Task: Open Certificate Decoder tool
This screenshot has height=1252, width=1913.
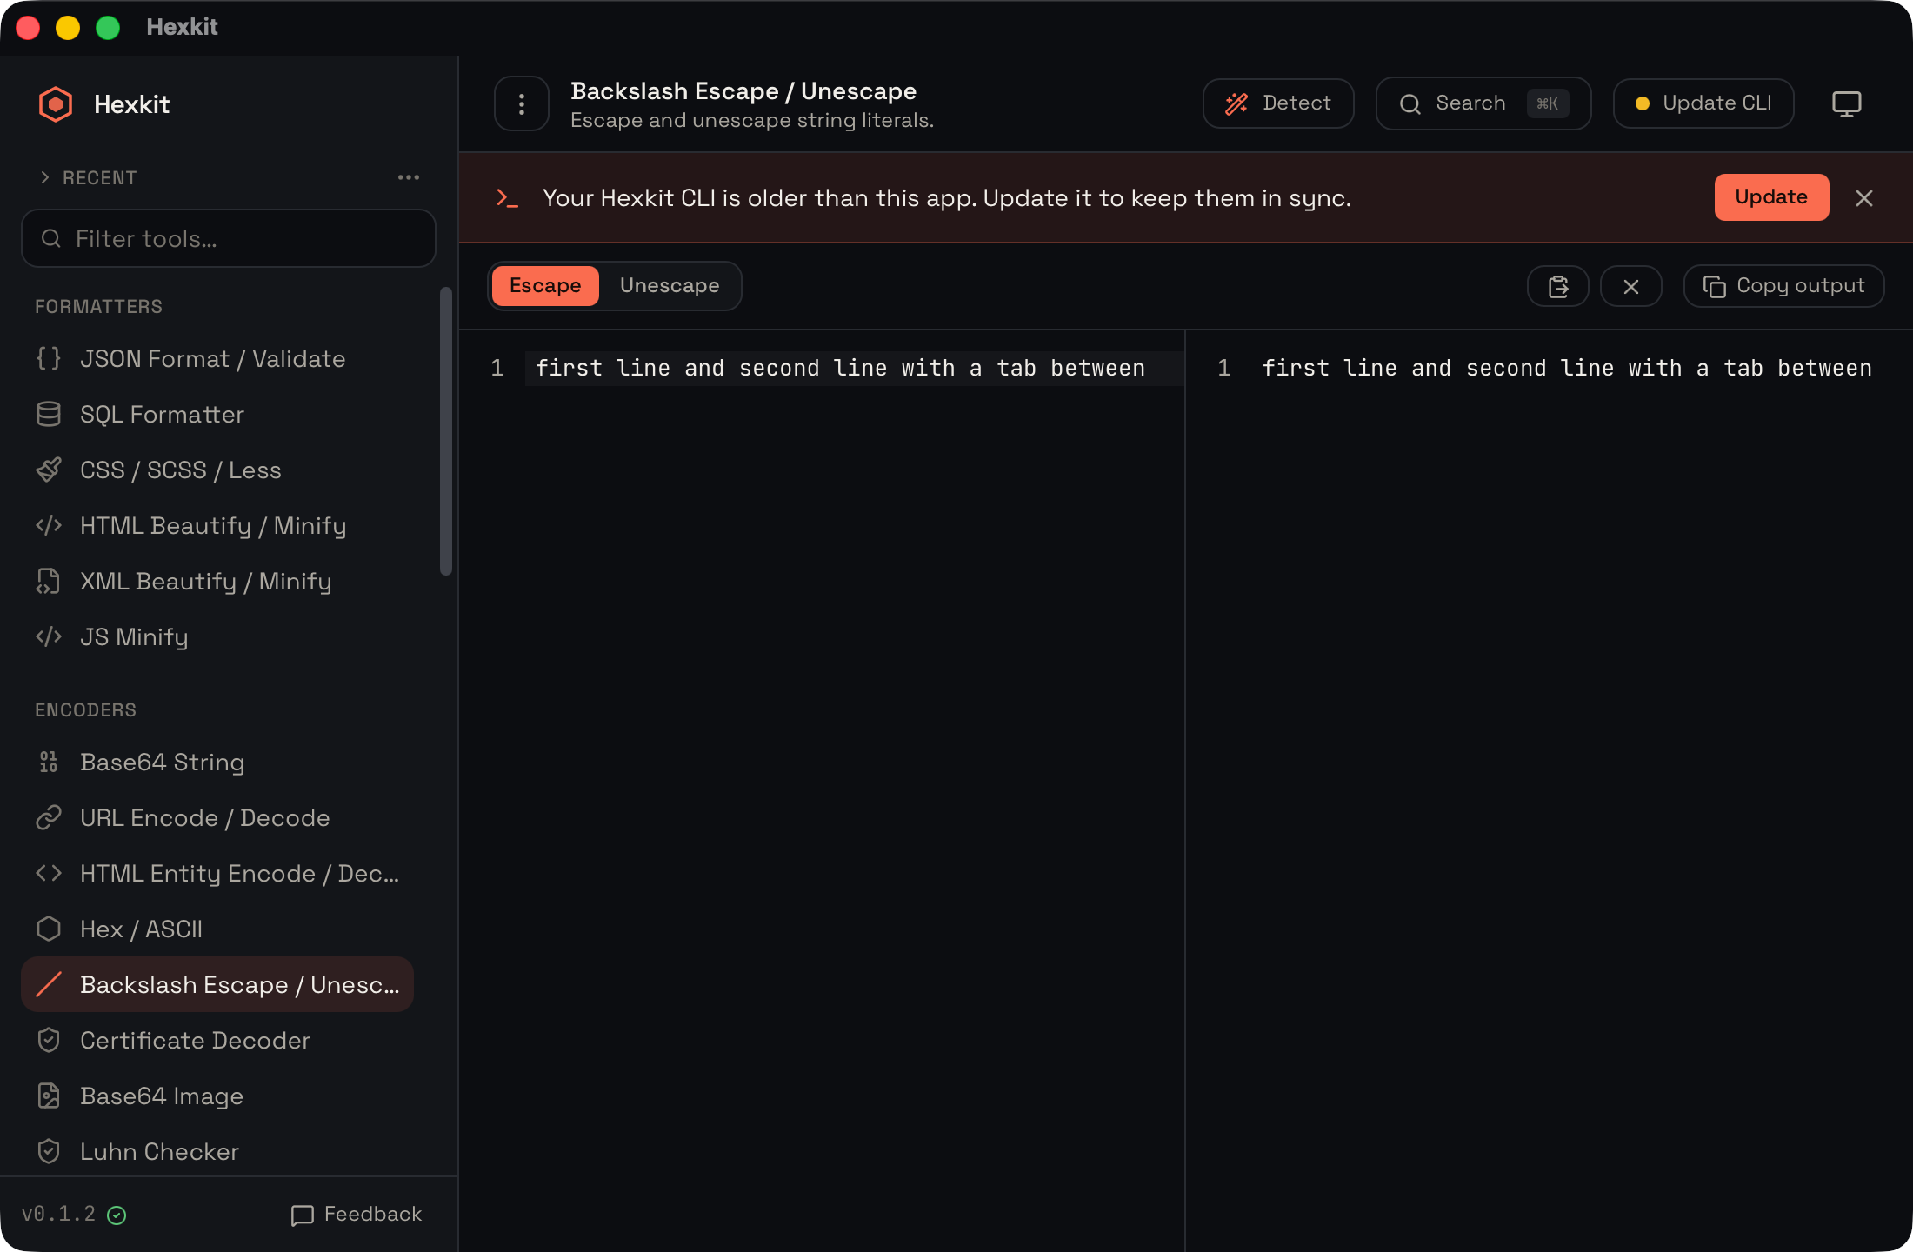Action: (217, 1041)
